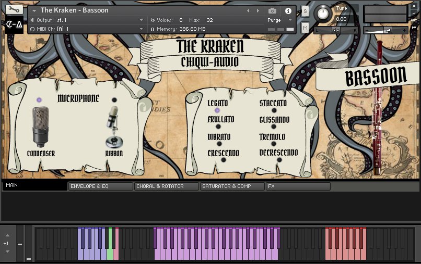The width and height of the screenshot is (421, 264).
Task: Open the instrument info icon
Action: (288, 10)
